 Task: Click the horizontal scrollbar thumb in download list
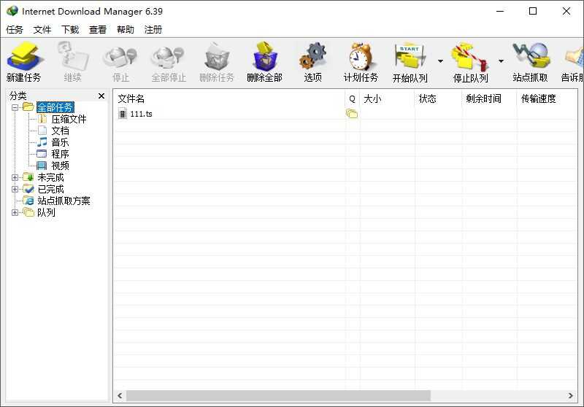[x=278, y=395]
